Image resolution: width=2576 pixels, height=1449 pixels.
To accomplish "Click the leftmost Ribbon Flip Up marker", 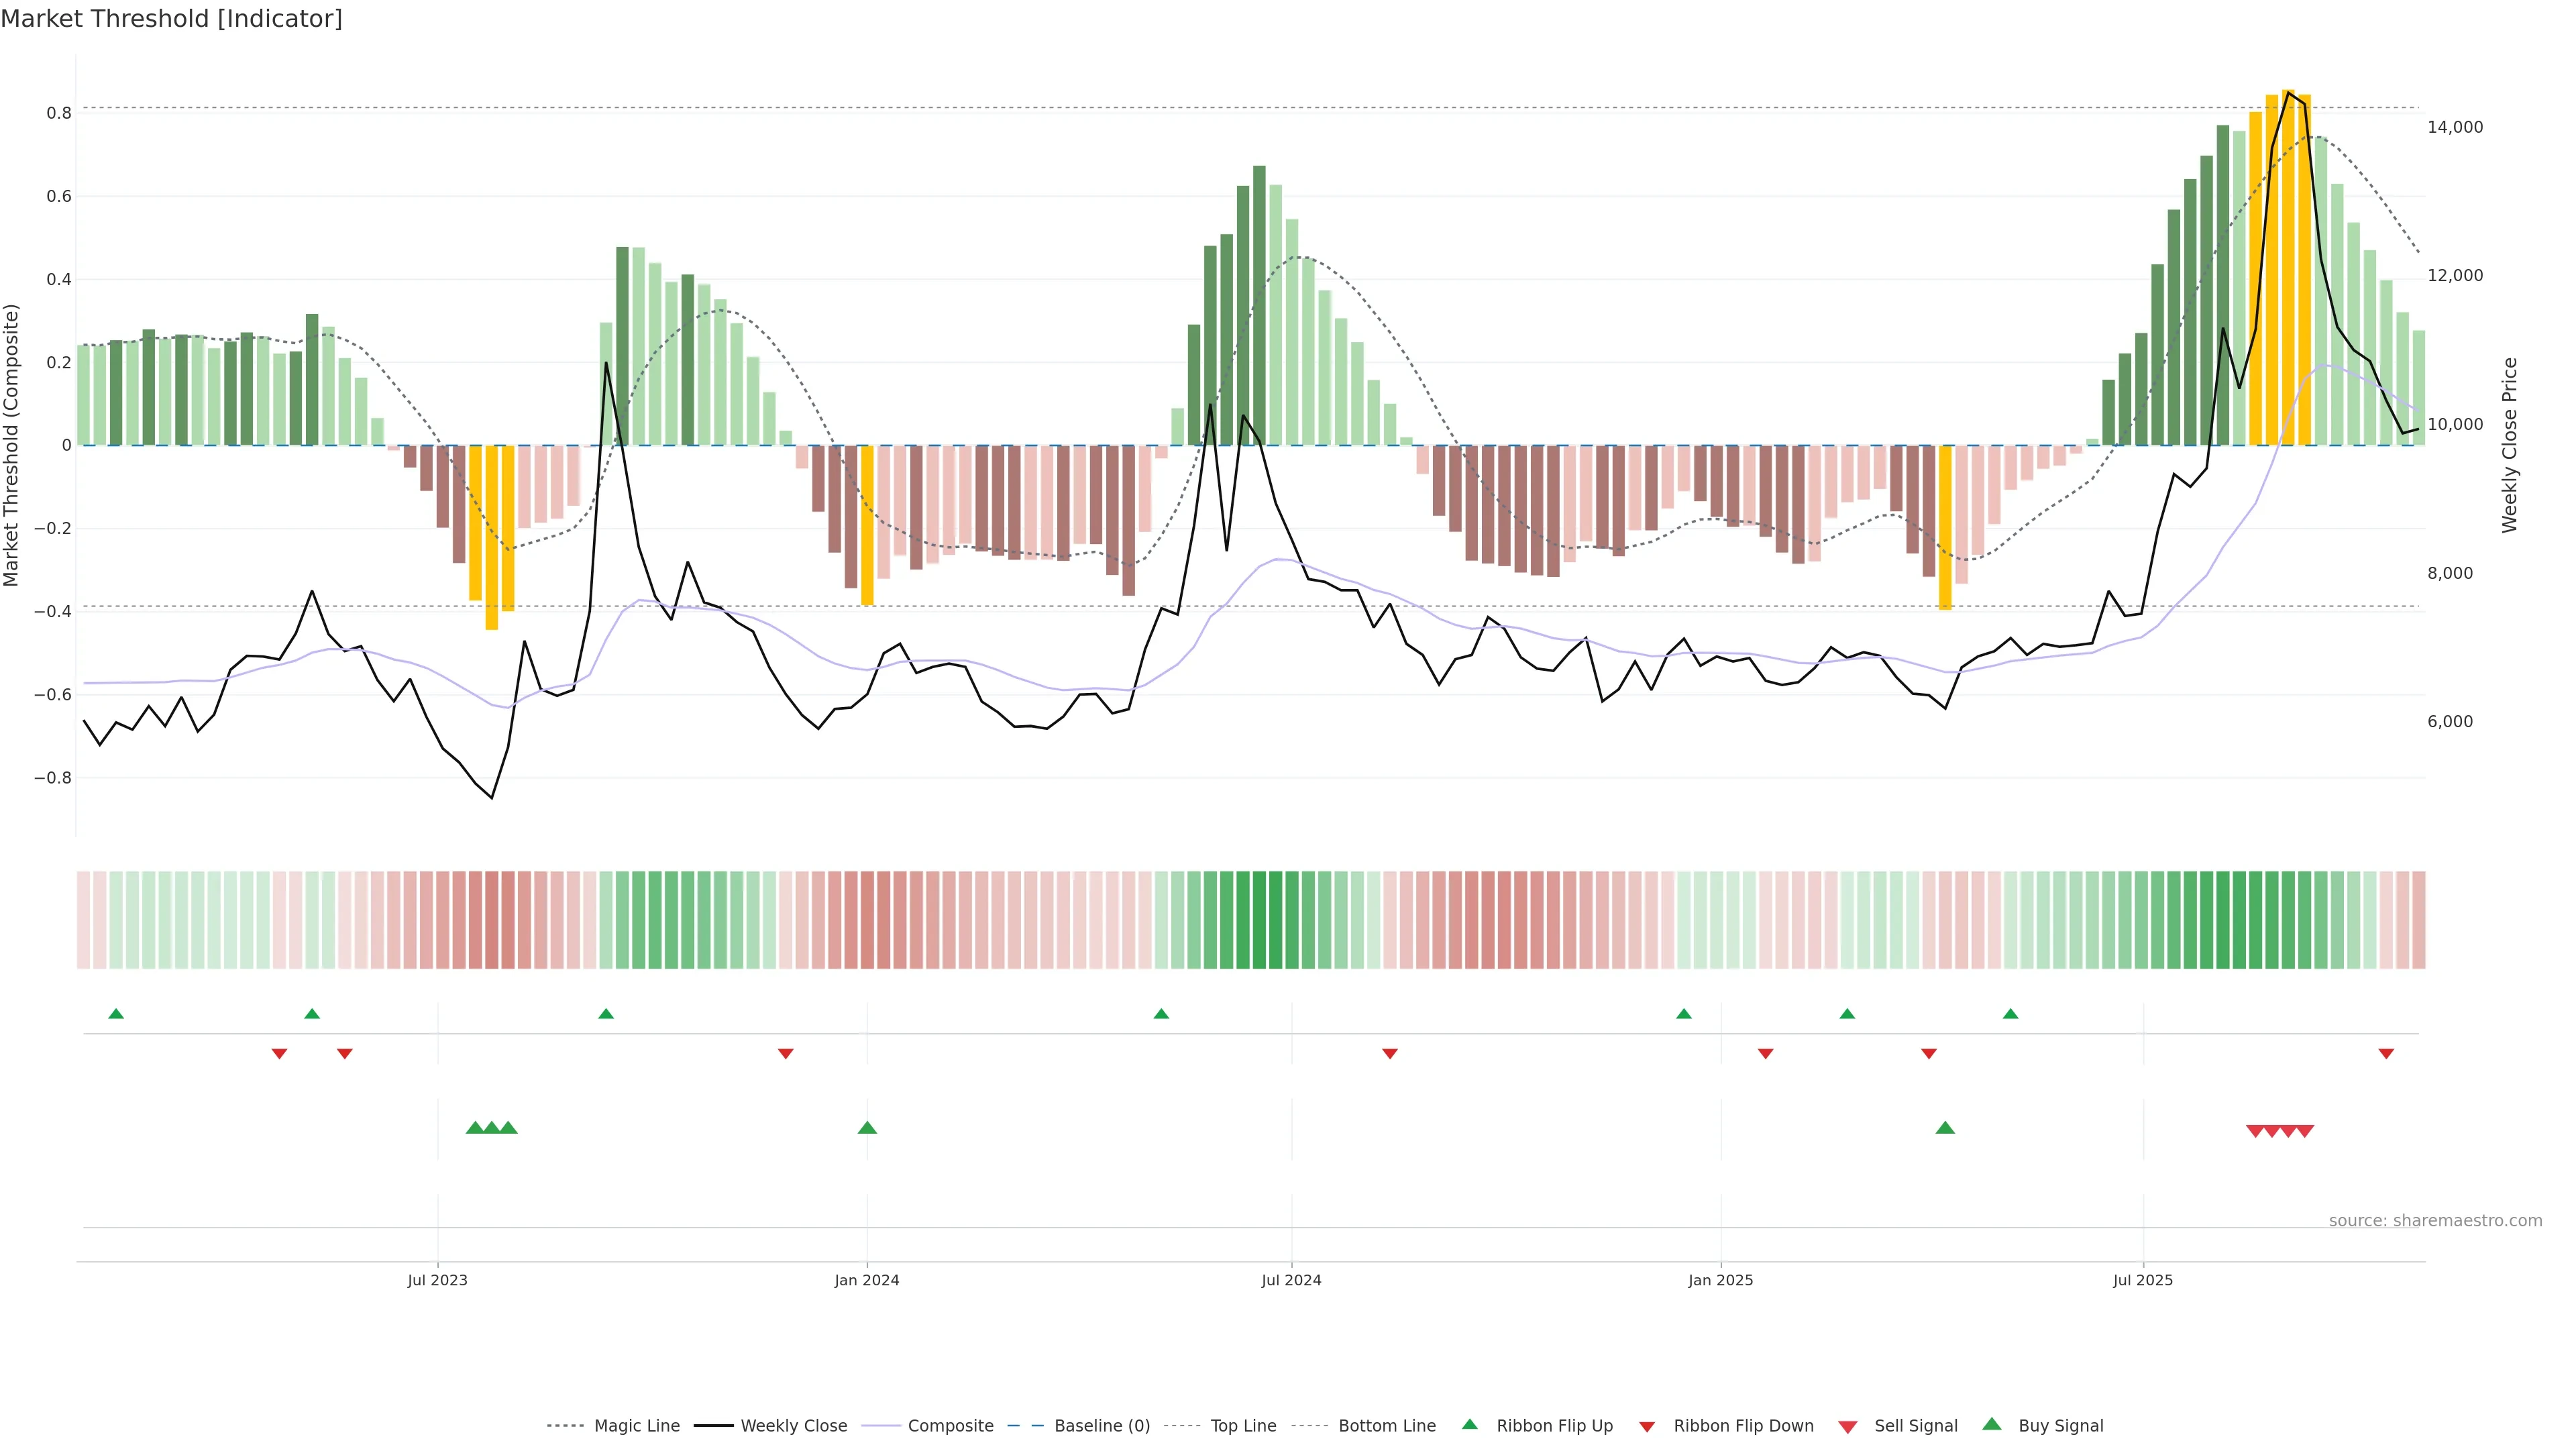I will (116, 1014).
